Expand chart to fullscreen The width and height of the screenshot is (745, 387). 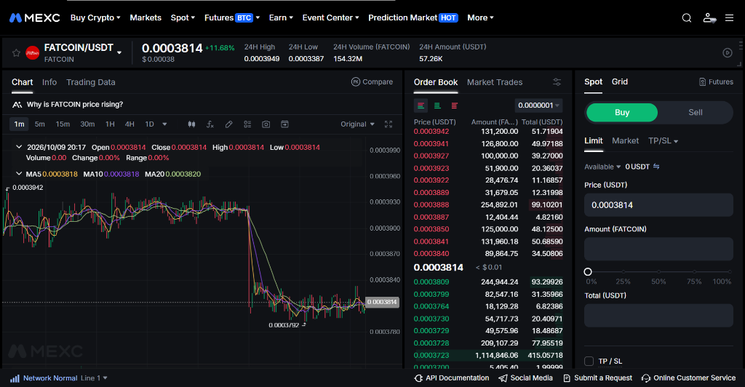389,124
